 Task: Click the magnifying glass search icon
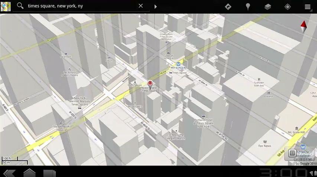pos(20,6)
